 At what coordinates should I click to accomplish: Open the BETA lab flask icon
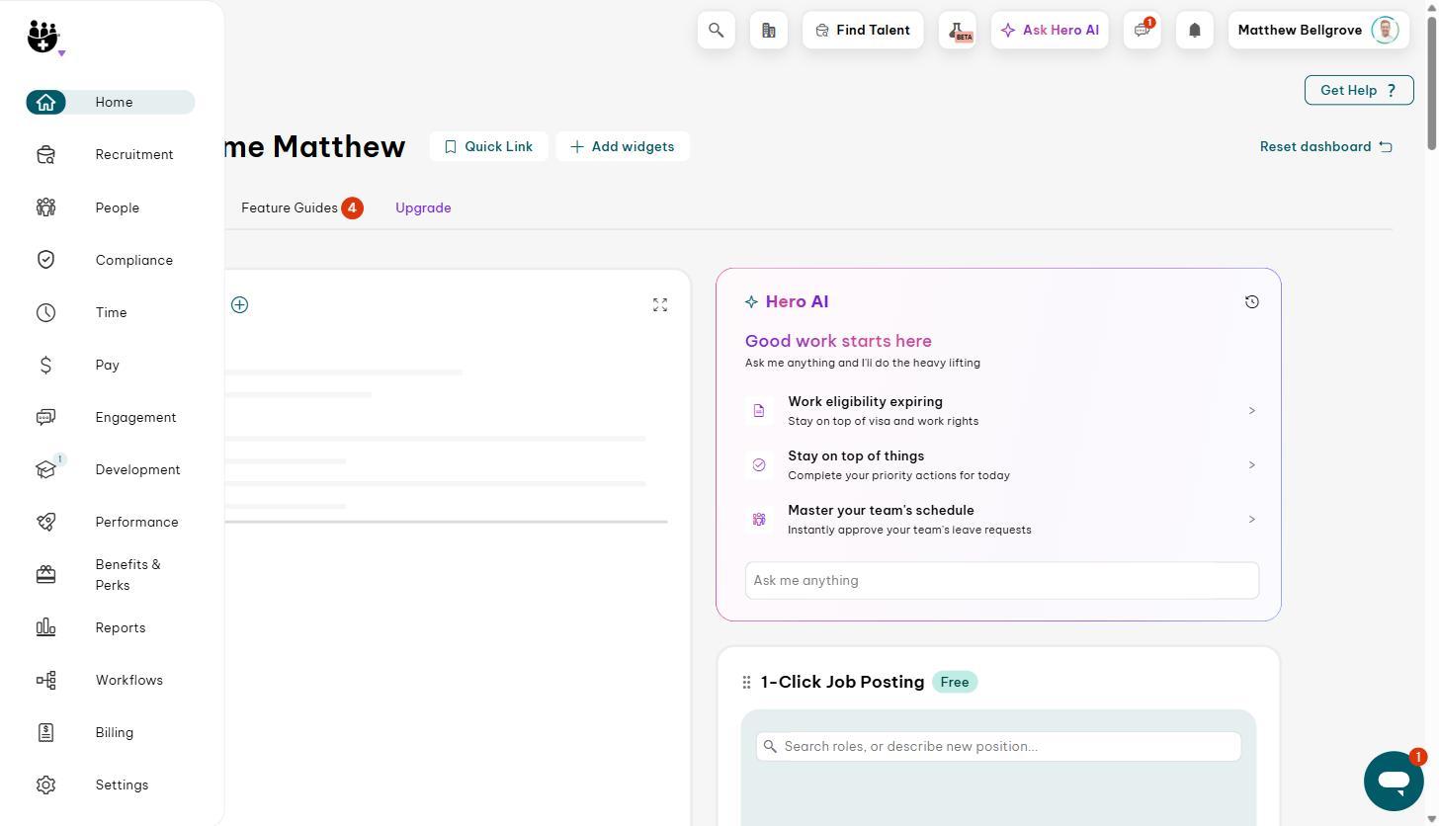(x=958, y=31)
